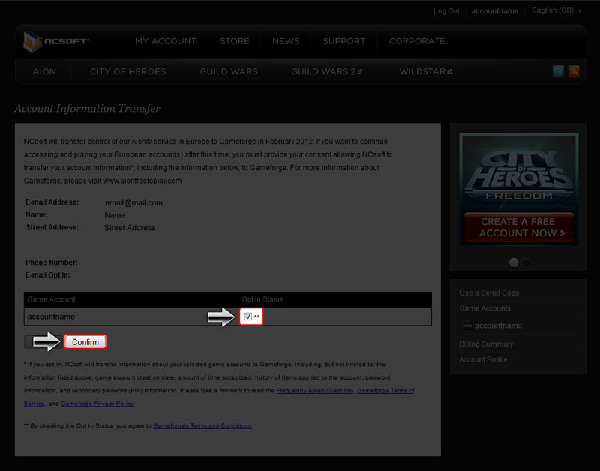Click accountname in the Game Account table

coord(51,316)
